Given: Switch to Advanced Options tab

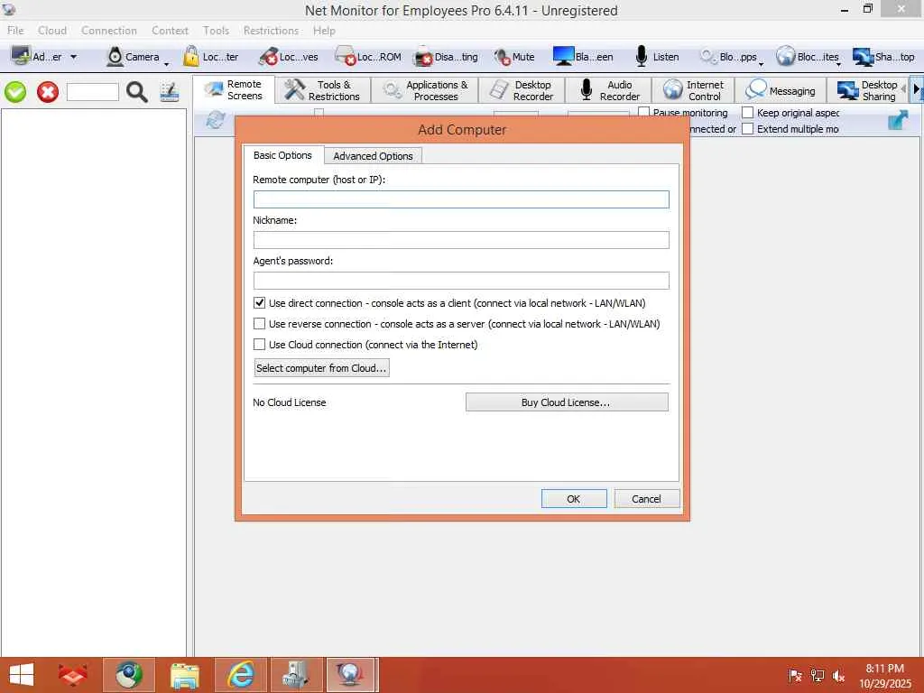Looking at the screenshot, I should [x=373, y=155].
